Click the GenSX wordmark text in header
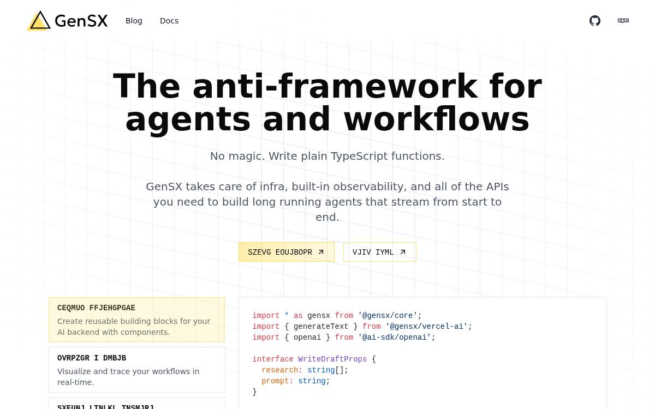655x409 pixels. pyautogui.click(x=81, y=21)
